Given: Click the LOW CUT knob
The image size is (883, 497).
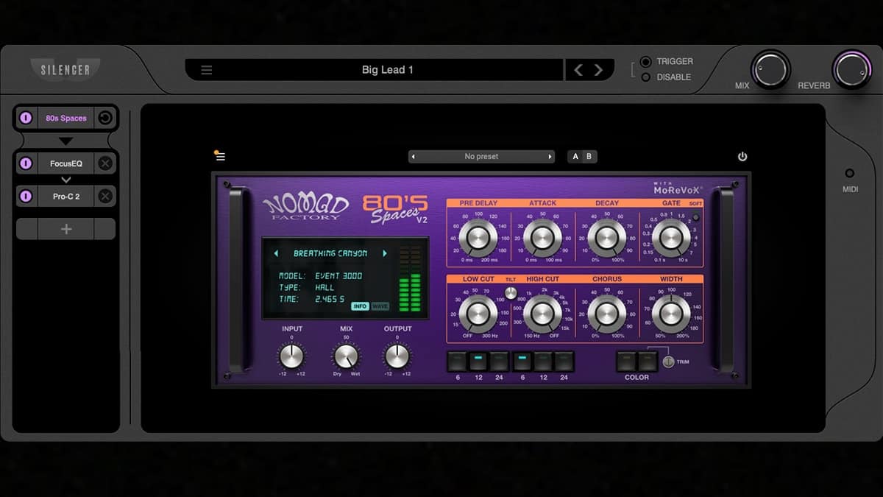Looking at the screenshot, I should (x=478, y=314).
